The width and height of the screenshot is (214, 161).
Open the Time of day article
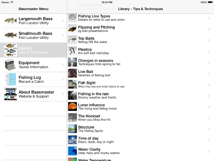(141, 140)
